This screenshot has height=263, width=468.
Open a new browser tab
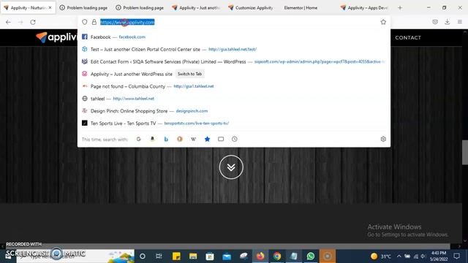tap(400, 8)
